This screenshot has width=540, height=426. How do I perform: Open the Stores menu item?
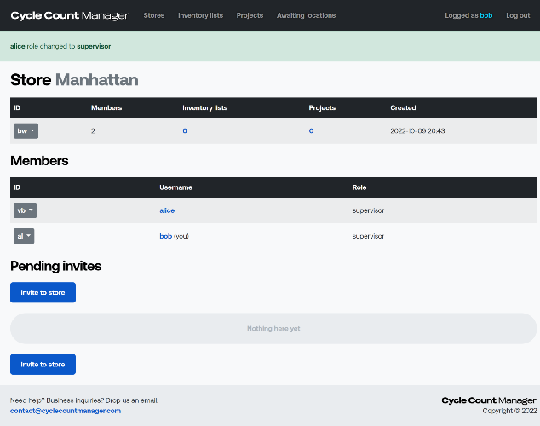pos(154,15)
